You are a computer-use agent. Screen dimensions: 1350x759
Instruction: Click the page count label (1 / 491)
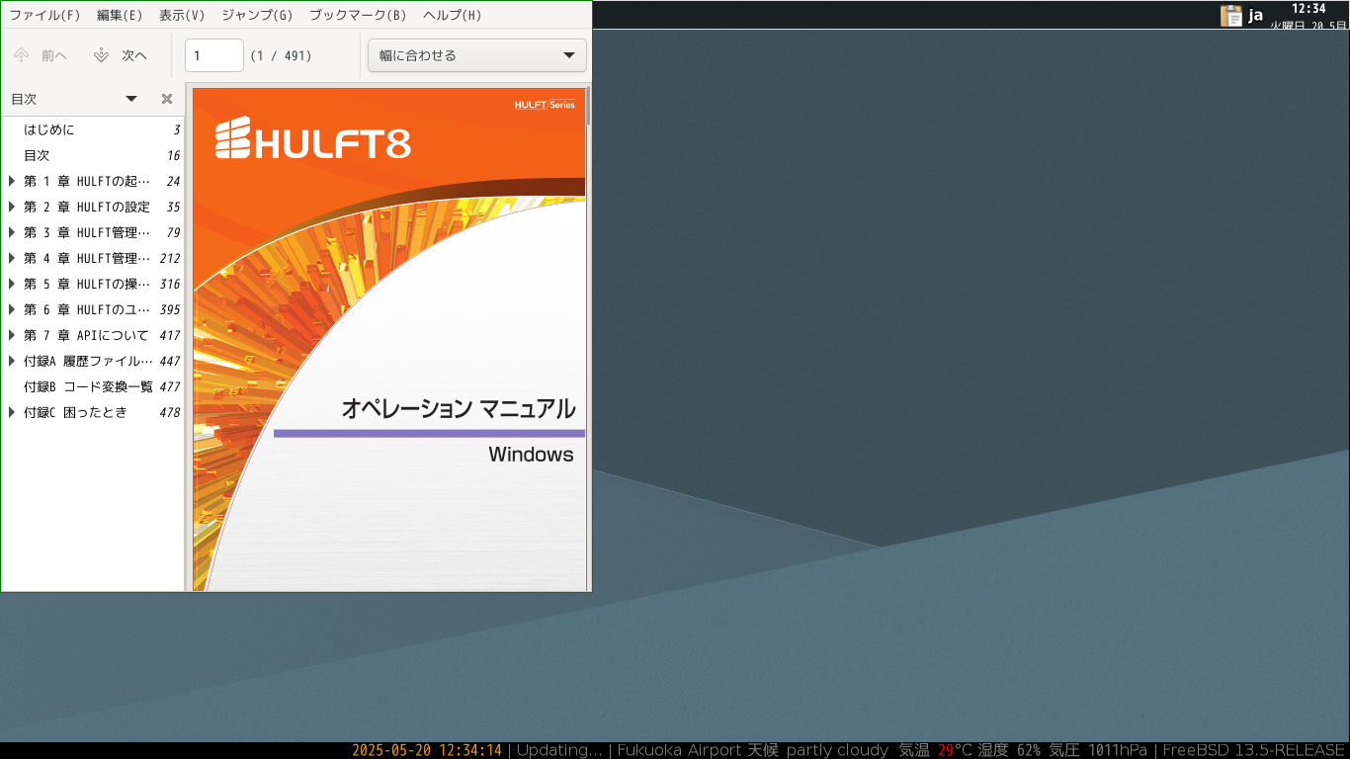coord(282,55)
